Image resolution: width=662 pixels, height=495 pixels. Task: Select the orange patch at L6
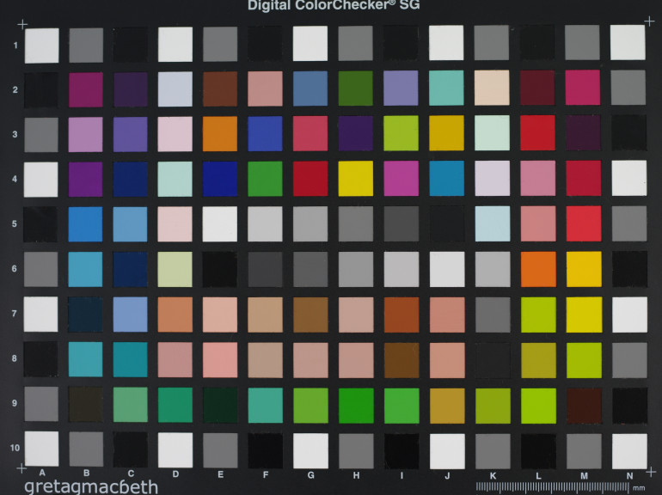(x=538, y=269)
